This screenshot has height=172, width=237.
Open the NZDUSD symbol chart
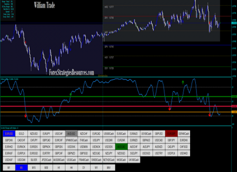pos(34,134)
